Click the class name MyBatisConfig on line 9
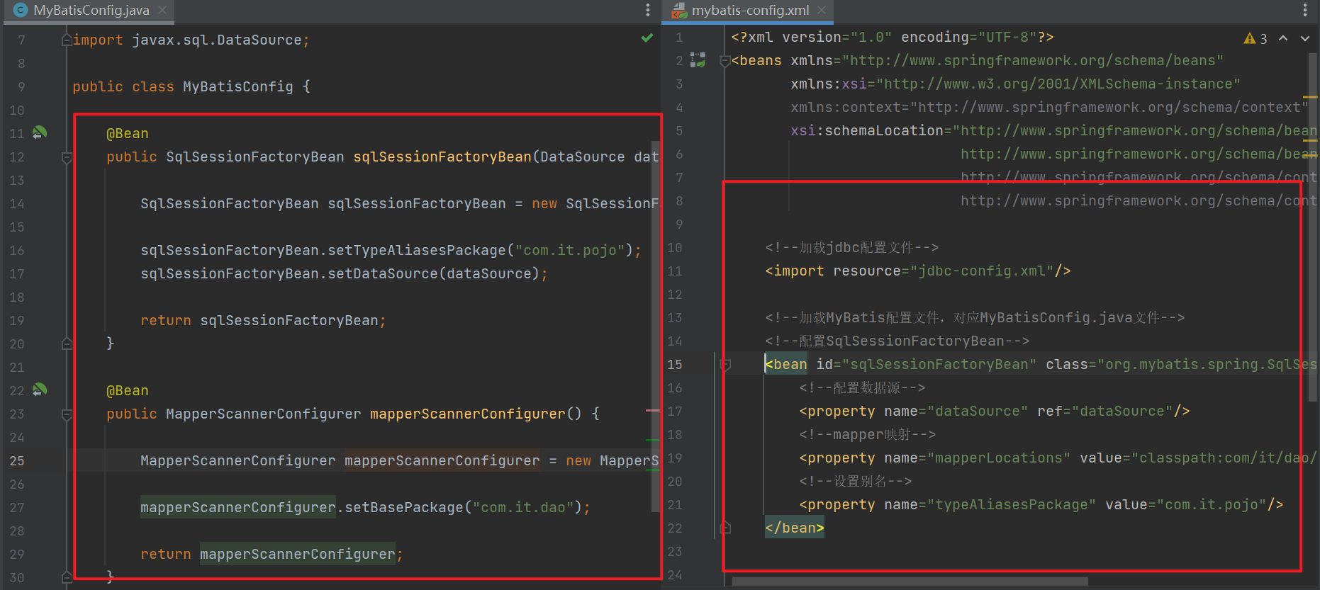The width and height of the screenshot is (1320, 590). click(x=238, y=86)
